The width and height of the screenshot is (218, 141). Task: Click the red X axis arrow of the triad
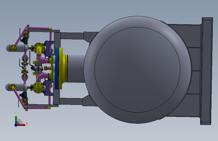tap(21, 125)
